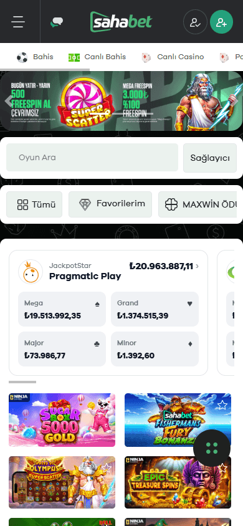
Task: Click the Pragmatic Play round logo
Action: pyautogui.click(x=31, y=272)
